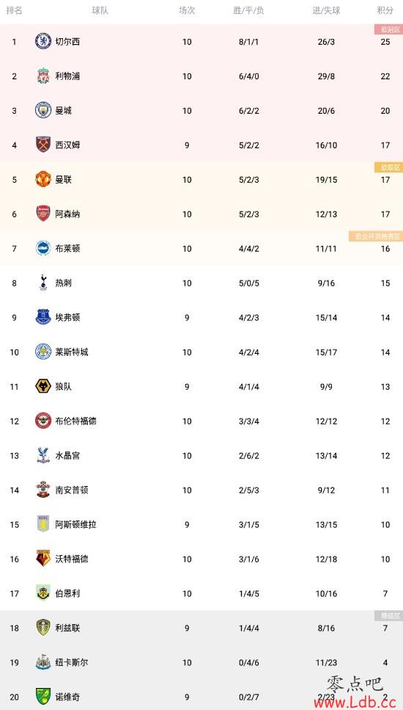403x710 pixels.
Task: Select the Norwich City crest icon
Action: pos(43,696)
